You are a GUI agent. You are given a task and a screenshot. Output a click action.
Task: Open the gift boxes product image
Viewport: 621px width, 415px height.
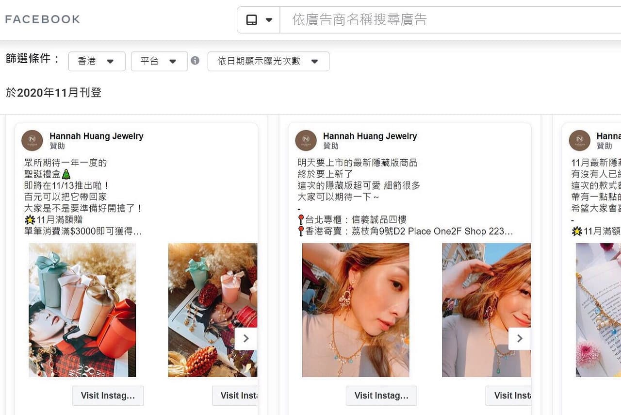[x=82, y=310]
